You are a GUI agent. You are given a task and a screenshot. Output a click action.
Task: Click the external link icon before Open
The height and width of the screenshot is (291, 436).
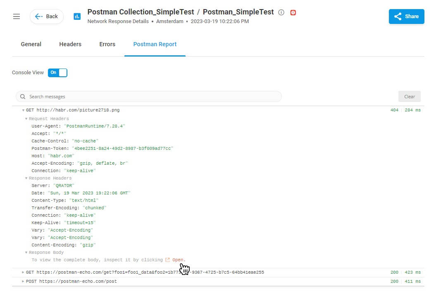tap(167, 260)
